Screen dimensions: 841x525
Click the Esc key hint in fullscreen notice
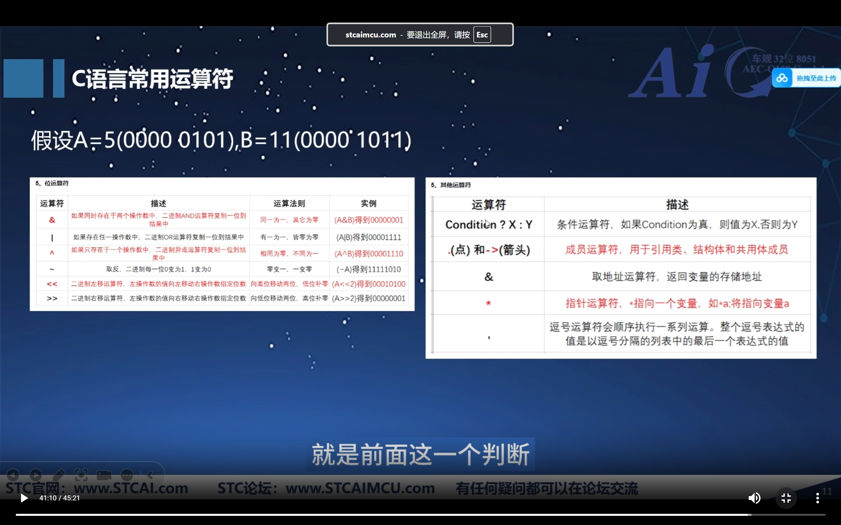(482, 35)
